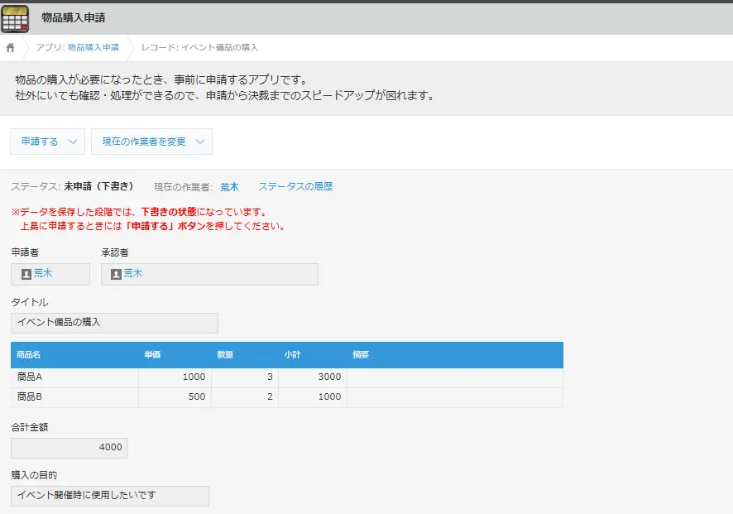Click the home icon in breadcrumb
Screen dimensions: 733x514
click(x=11, y=48)
